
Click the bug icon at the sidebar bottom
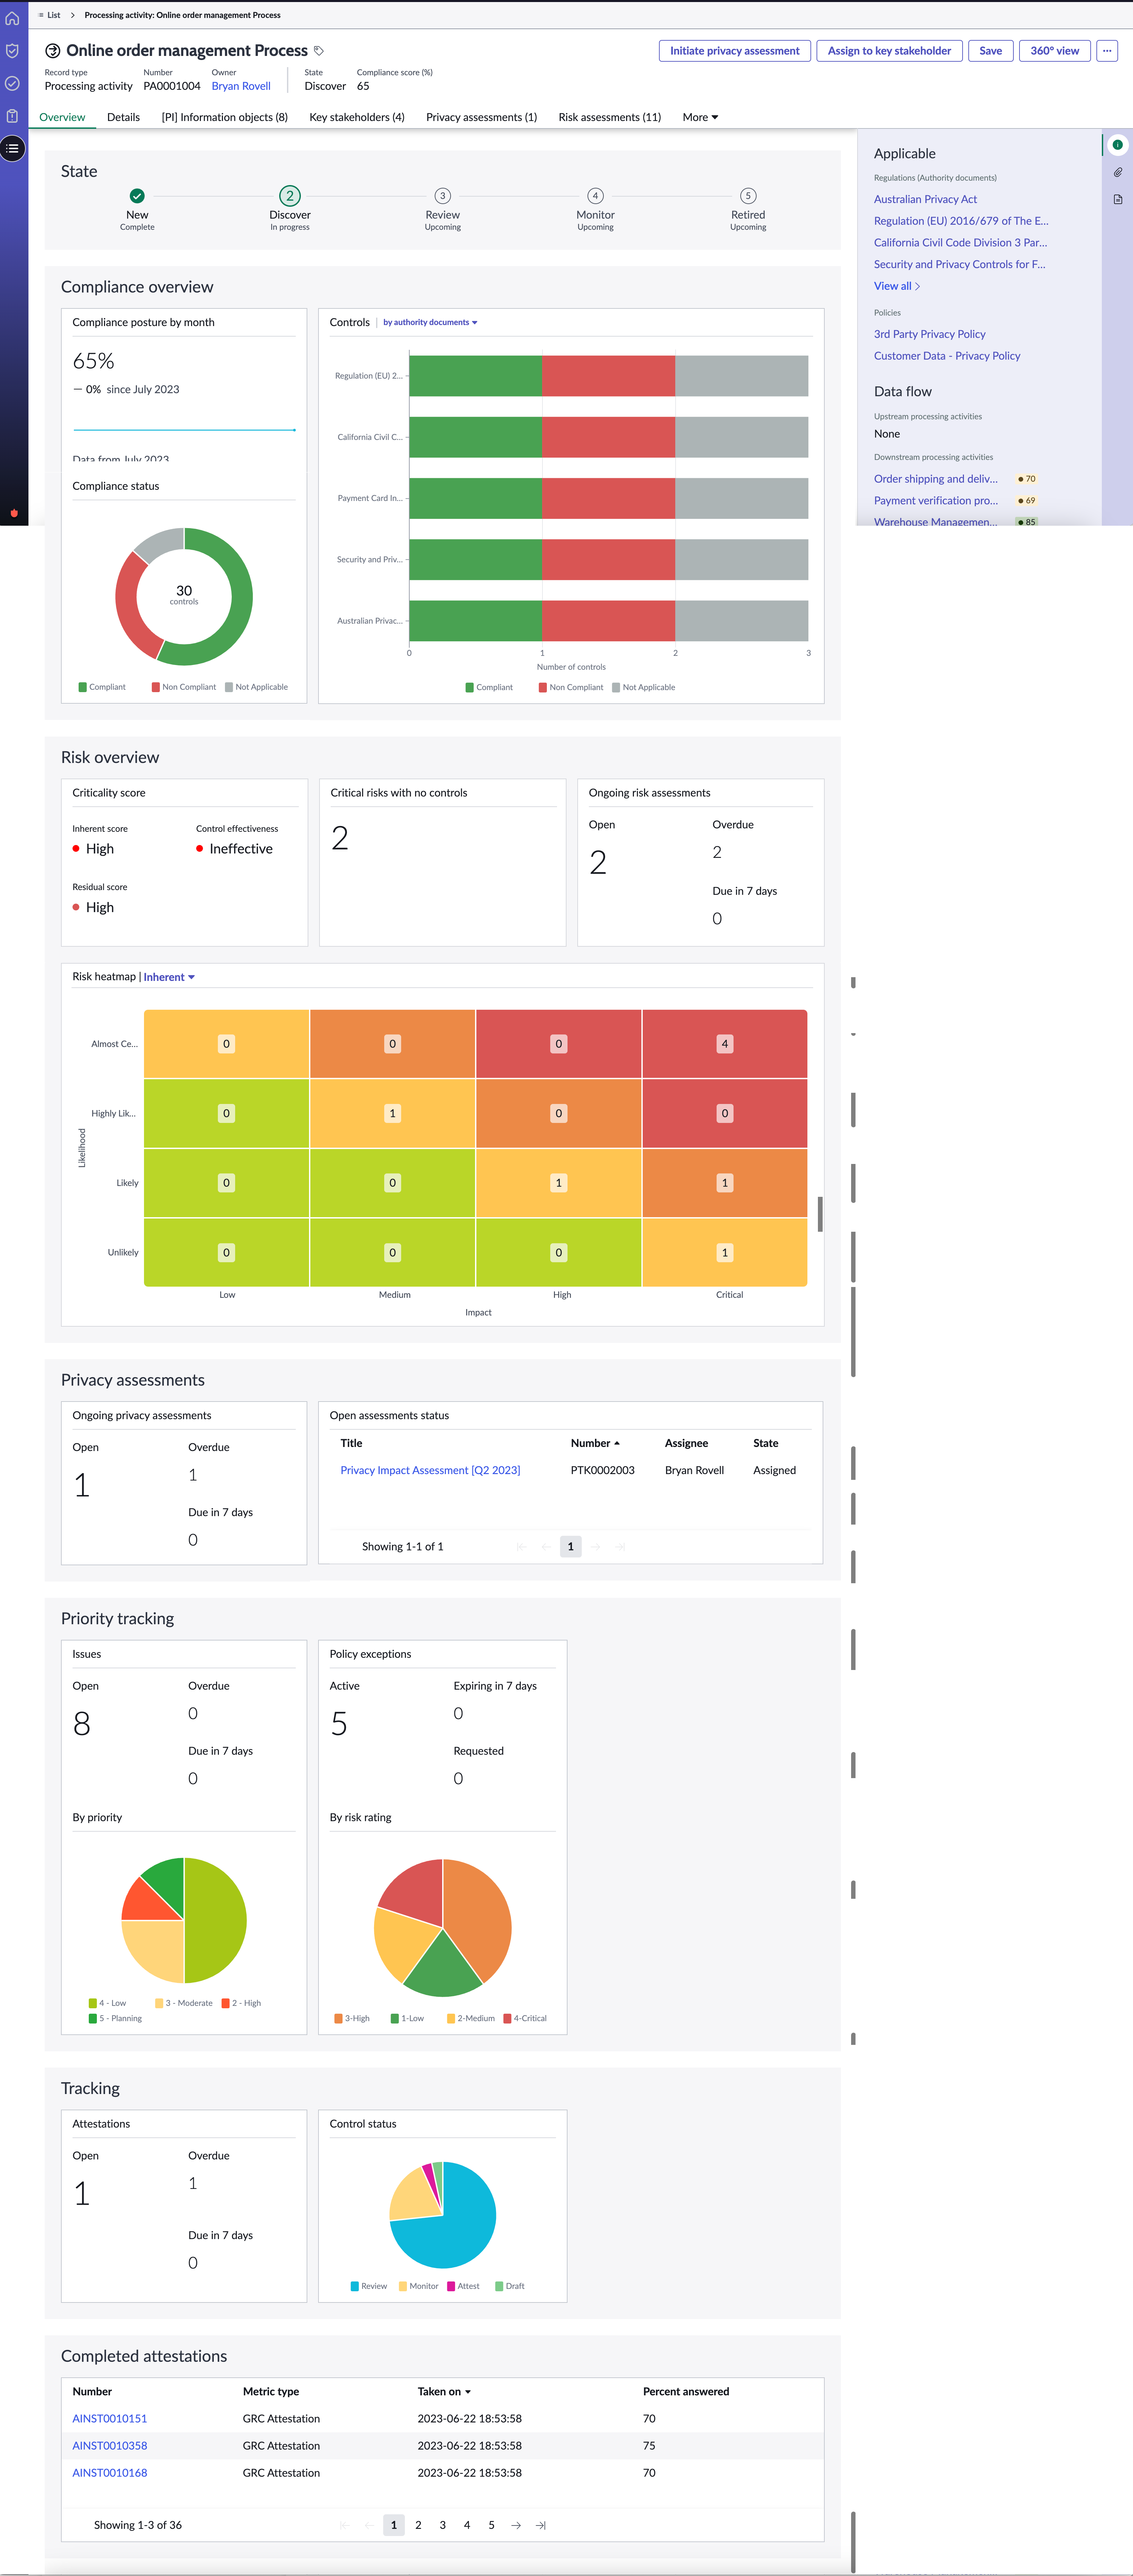pyautogui.click(x=14, y=513)
